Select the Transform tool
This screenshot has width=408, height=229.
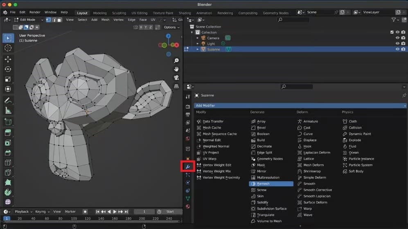[x=8, y=89]
